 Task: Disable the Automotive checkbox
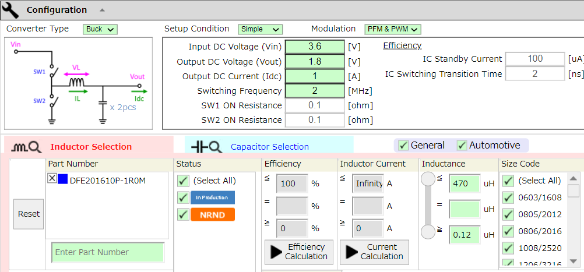tap(462, 146)
